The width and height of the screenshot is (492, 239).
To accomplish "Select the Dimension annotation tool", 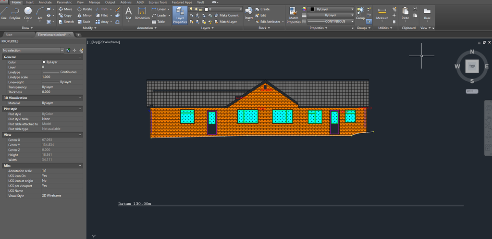I will [x=142, y=13].
